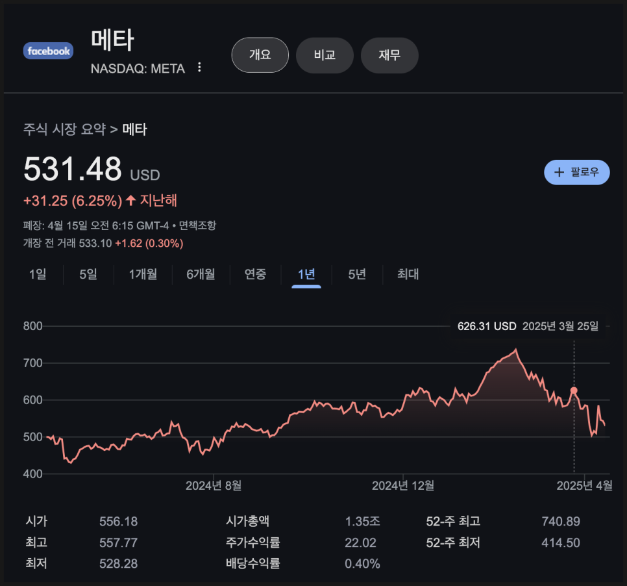
Task: Click the 626.31 USD chart tooltip
Action: 528,326
